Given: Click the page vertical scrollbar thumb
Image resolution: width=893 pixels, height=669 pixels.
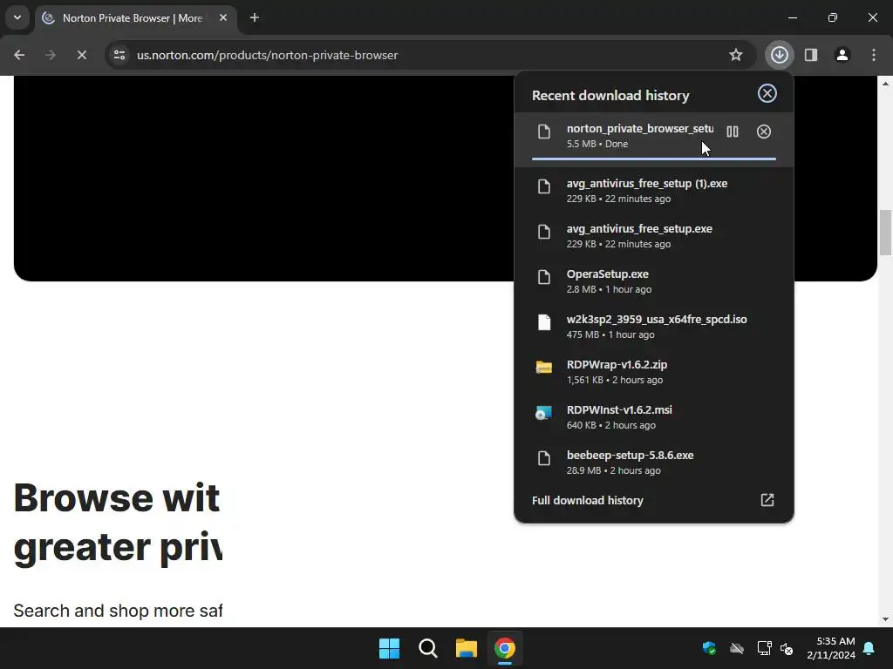Looking at the screenshot, I should point(886,233).
